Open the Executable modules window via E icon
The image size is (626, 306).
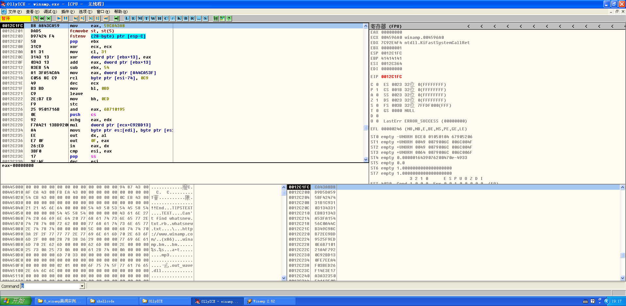133,19
